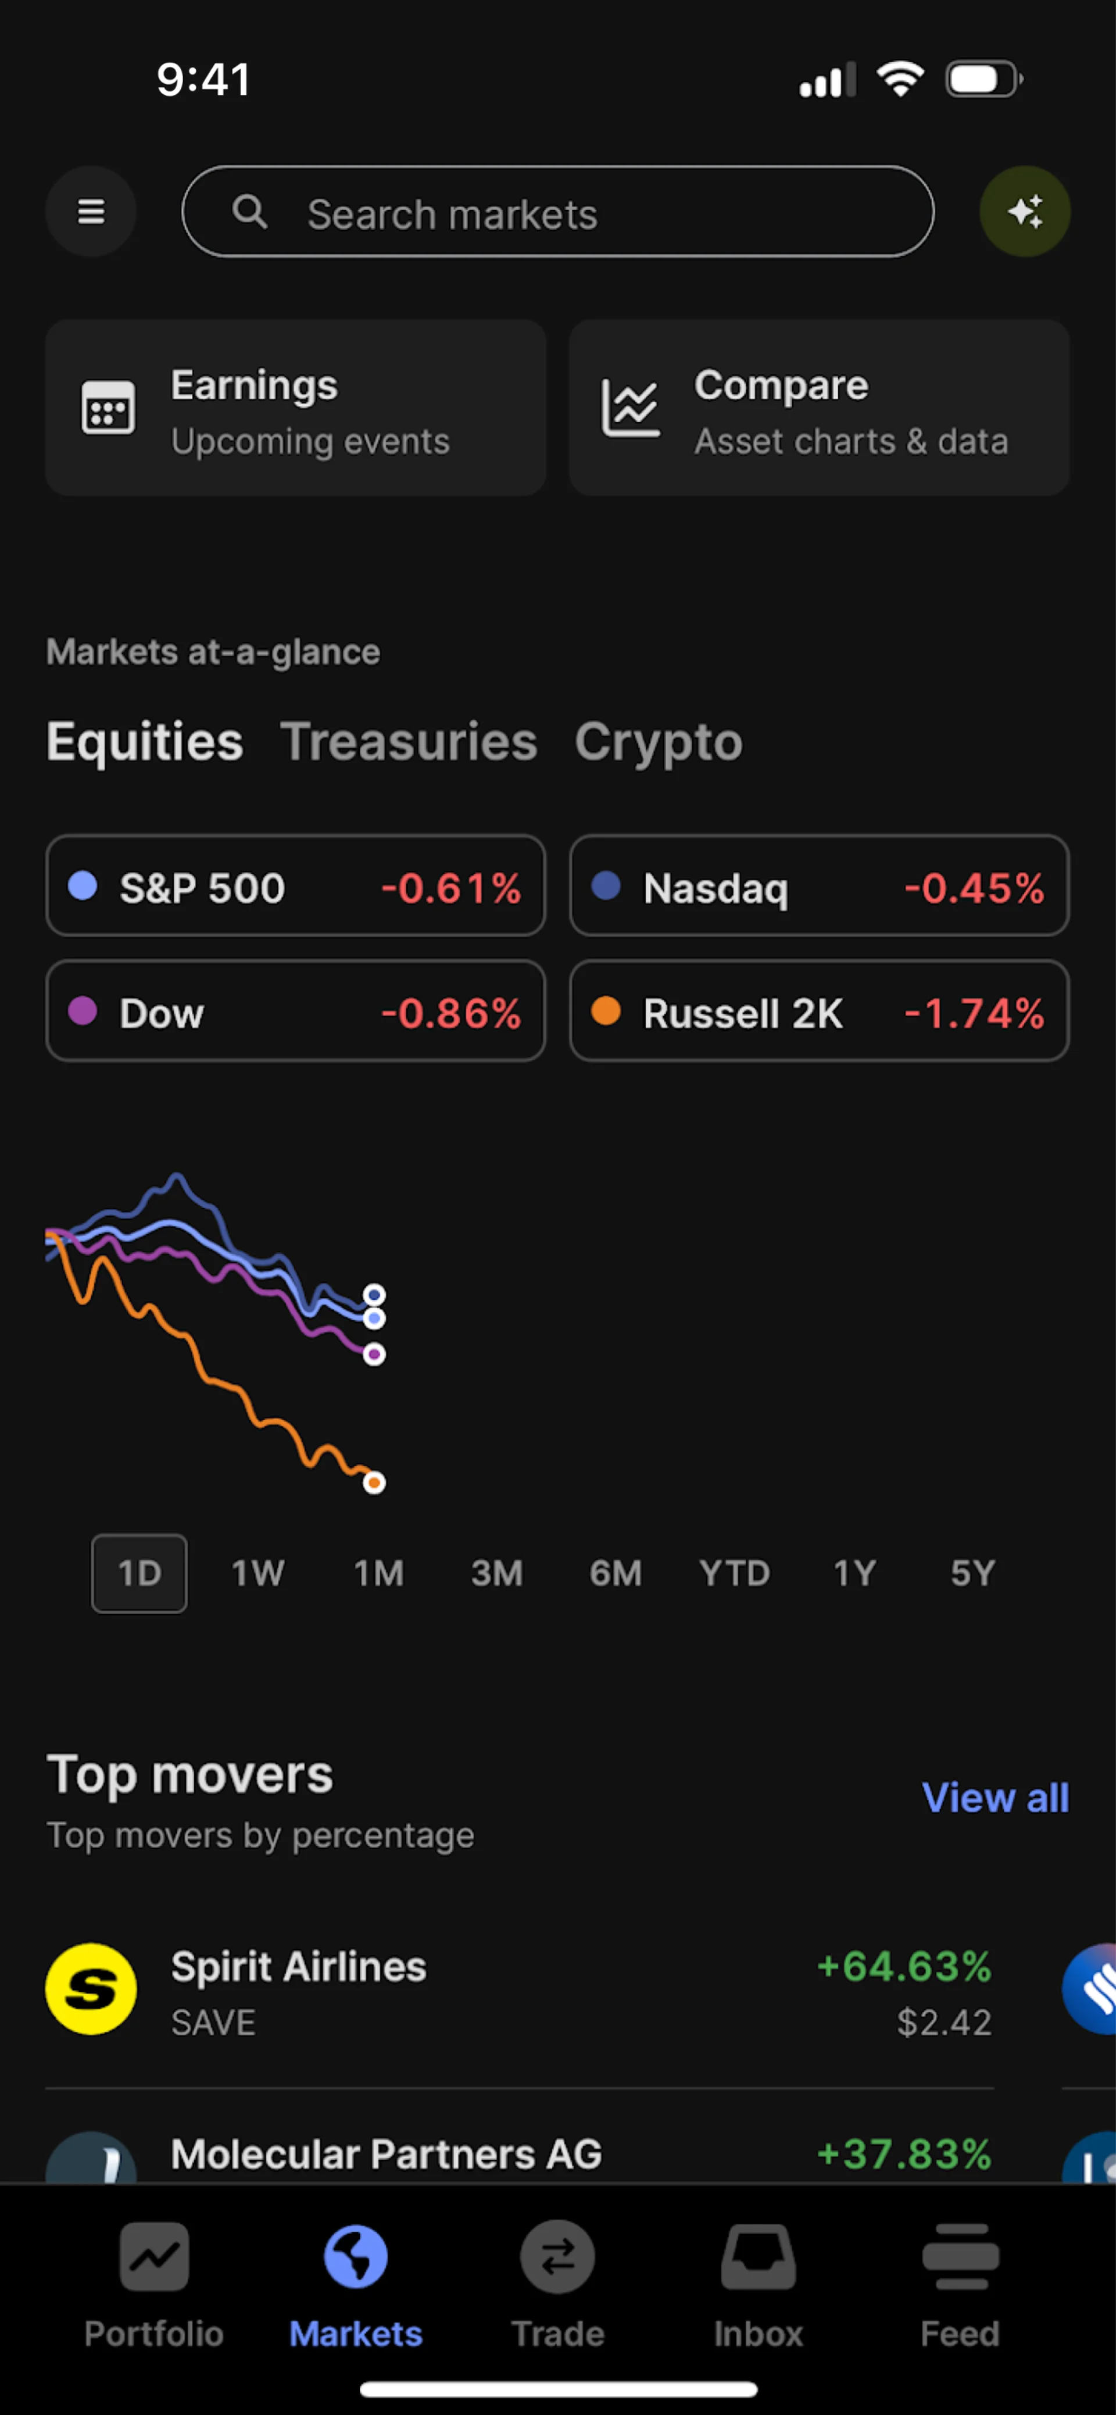The height and width of the screenshot is (2415, 1116).
Task: Toggle the Dow index chip
Action: click(x=295, y=1012)
